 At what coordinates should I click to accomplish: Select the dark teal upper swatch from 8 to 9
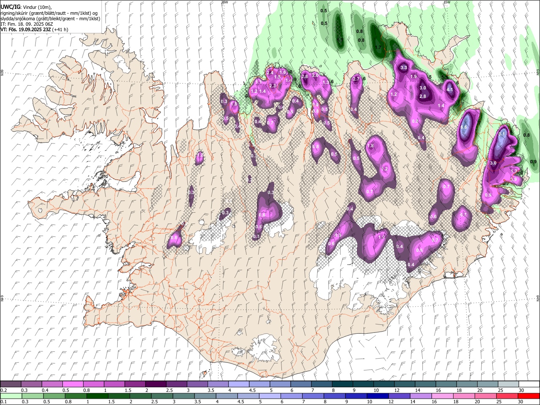[x=343, y=384]
